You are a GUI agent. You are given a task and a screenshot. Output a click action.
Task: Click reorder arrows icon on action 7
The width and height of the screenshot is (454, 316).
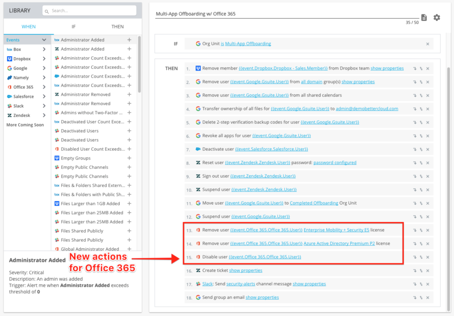[x=421, y=150]
